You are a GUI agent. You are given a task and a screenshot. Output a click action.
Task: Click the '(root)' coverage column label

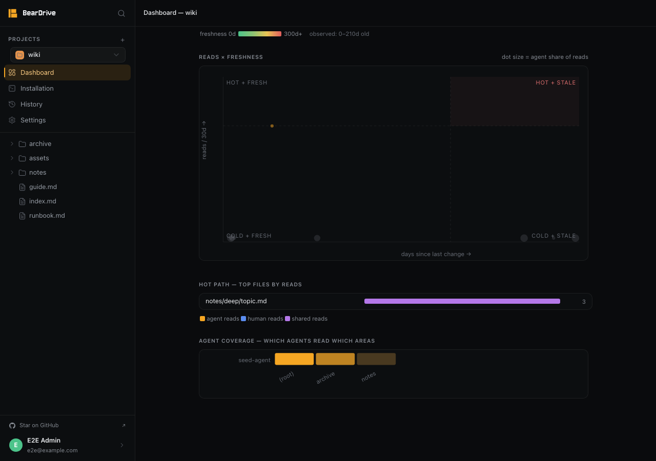click(x=286, y=376)
